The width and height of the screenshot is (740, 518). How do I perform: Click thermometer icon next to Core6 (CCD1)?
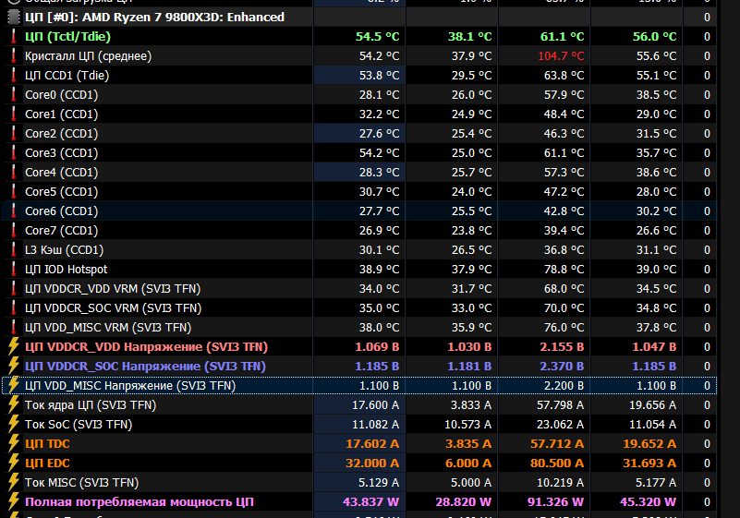[14, 211]
